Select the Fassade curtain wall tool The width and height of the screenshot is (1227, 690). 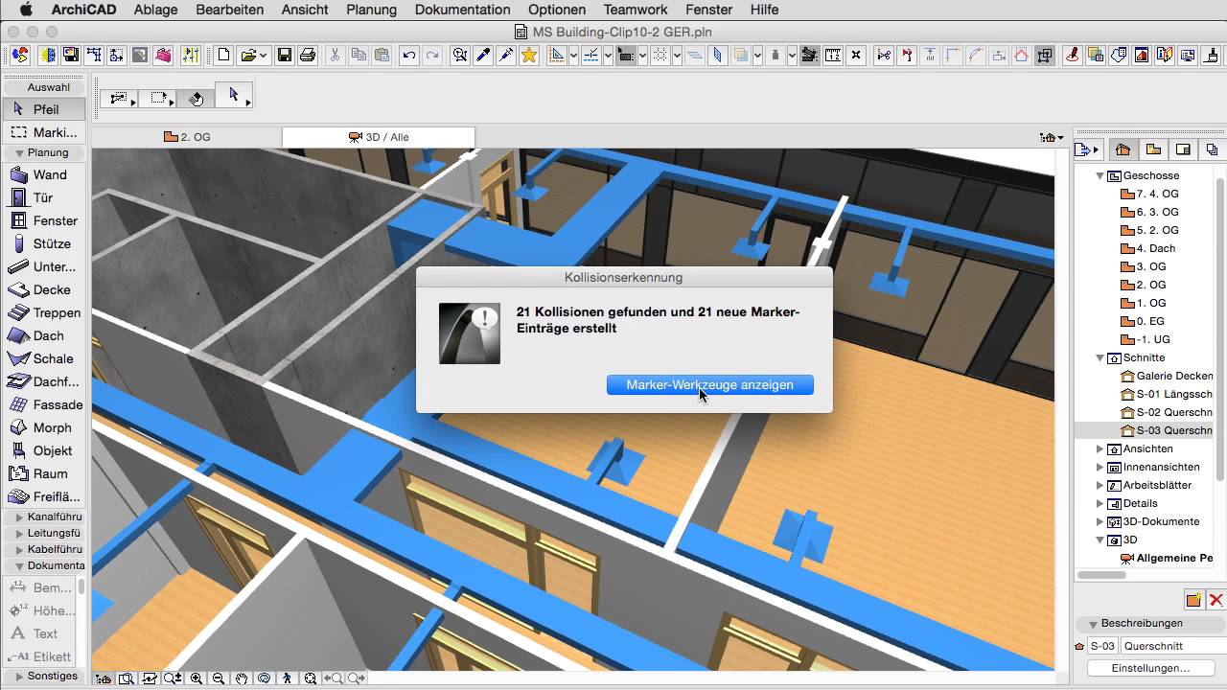click(x=44, y=404)
